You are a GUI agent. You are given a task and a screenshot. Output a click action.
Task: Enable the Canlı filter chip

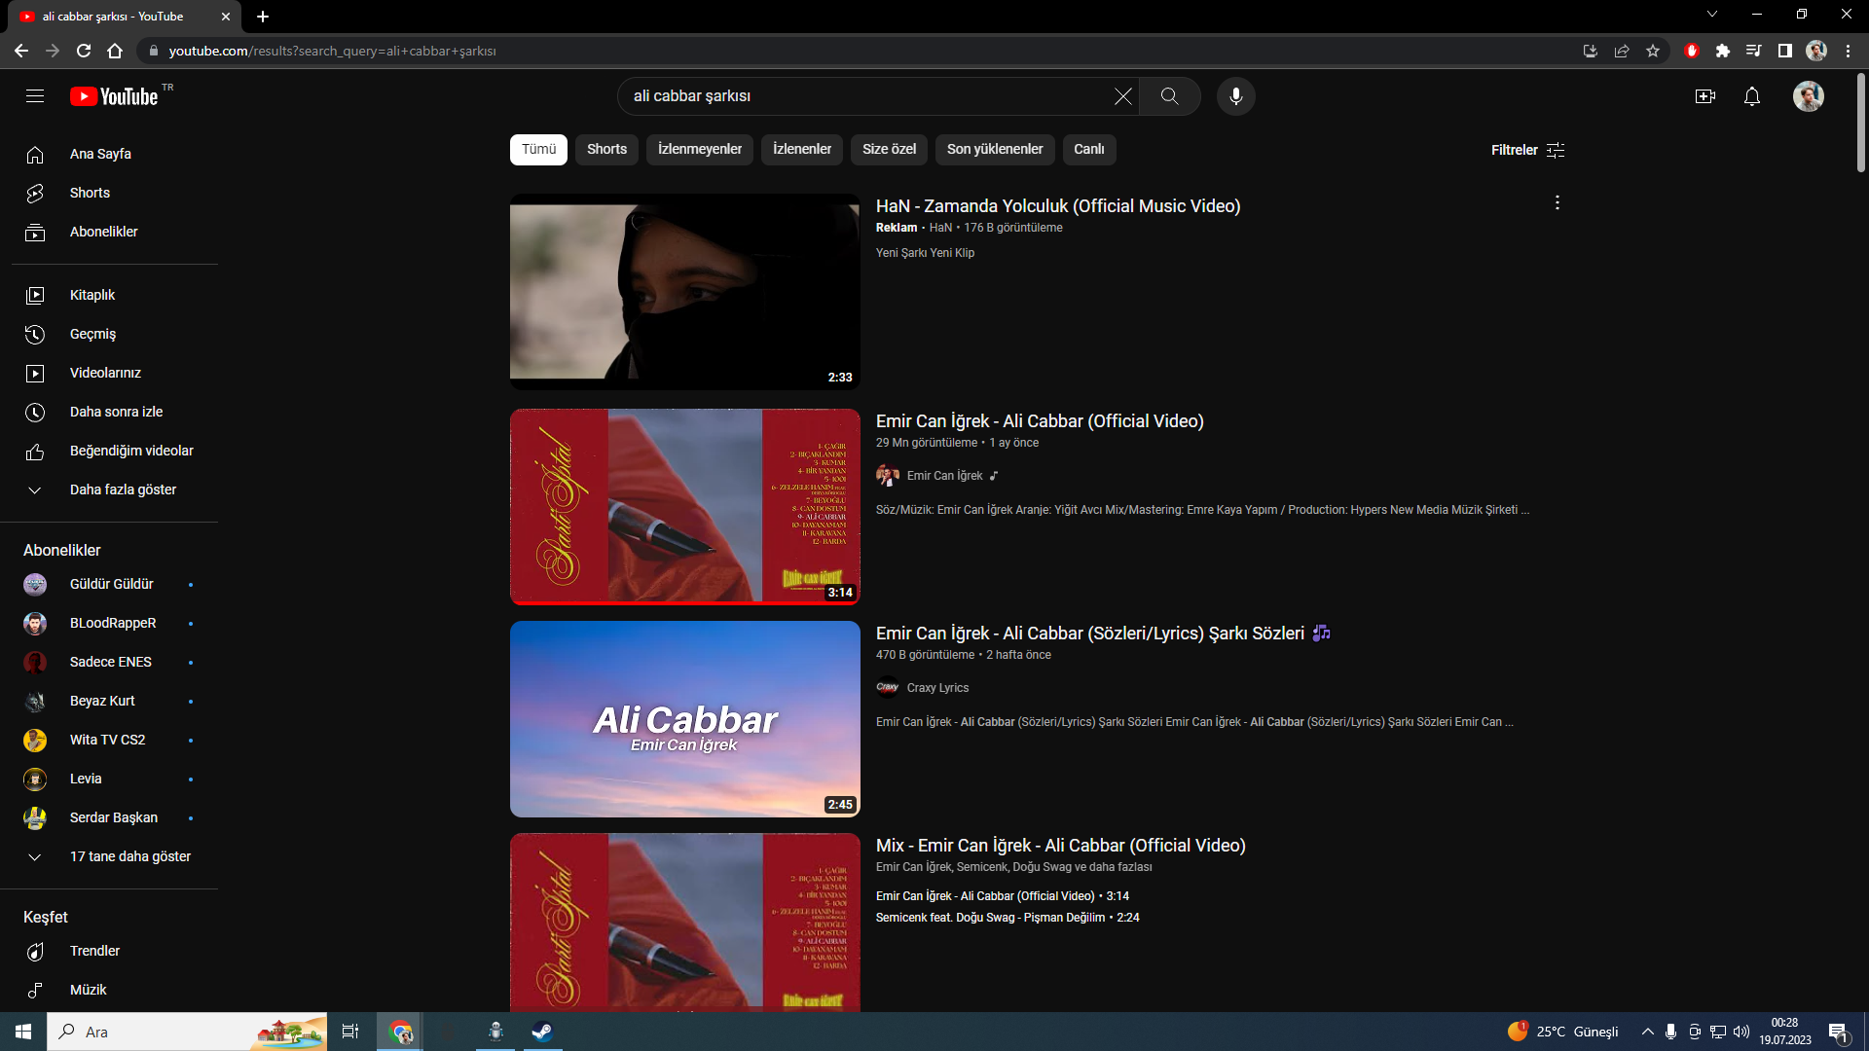pos(1088,149)
